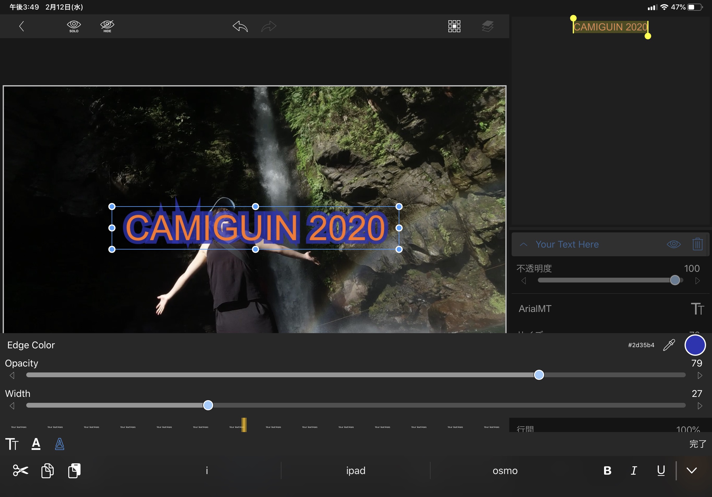Viewport: 712px width, 497px height.
Task: Toggle the HIDE eye option
Action: (x=107, y=26)
